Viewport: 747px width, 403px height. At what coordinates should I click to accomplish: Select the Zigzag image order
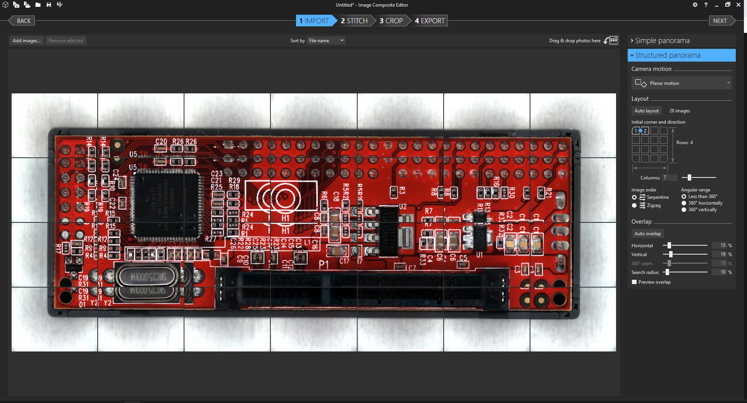click(x=634, y=205)
